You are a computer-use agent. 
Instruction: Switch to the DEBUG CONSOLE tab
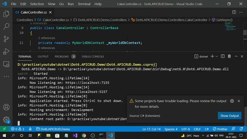93,56
